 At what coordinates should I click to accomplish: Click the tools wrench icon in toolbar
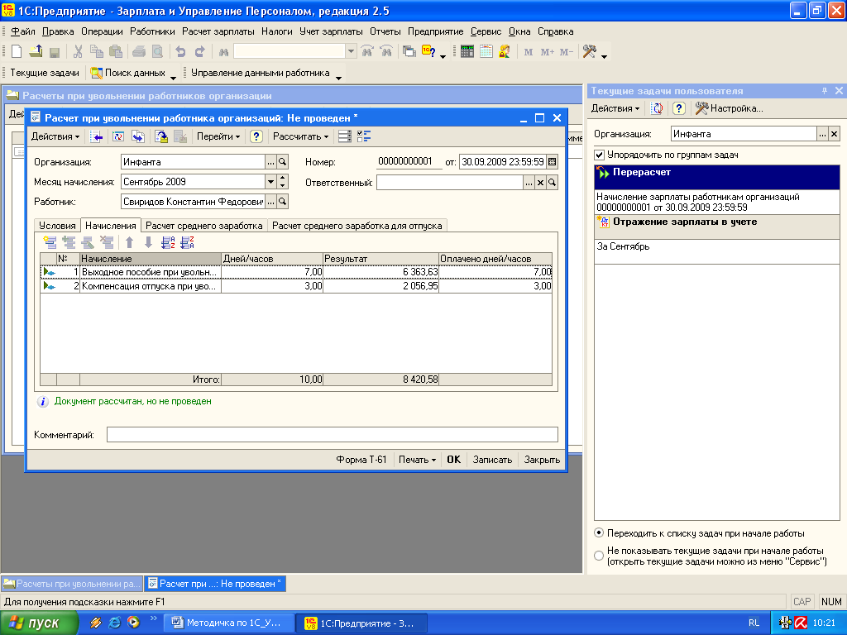pos(589,52)
